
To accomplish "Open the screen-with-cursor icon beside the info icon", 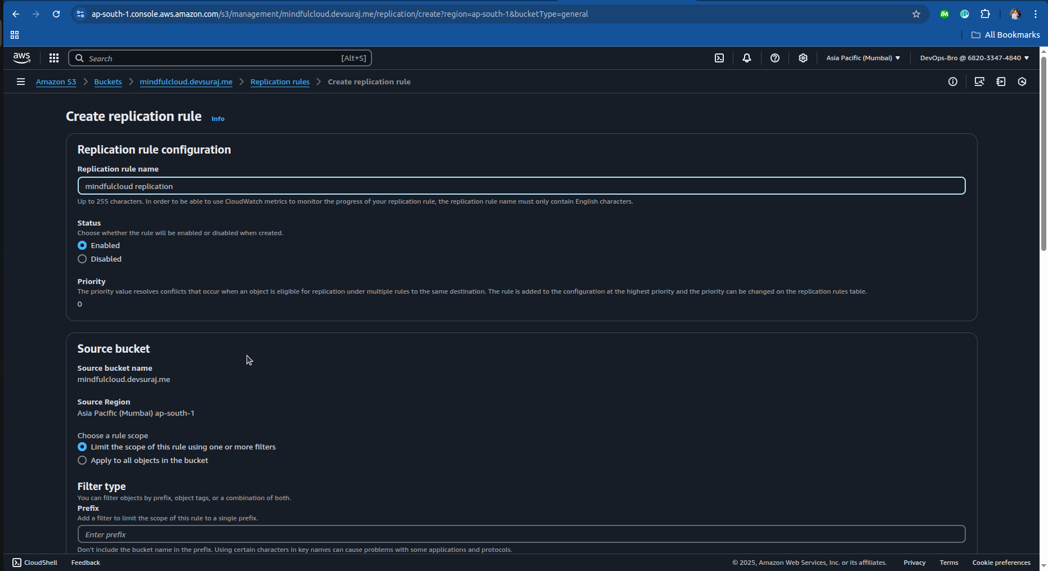I will pyautogui.click(x=979, y=82).
